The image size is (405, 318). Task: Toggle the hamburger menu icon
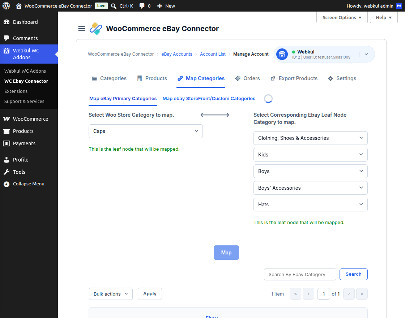[x=82, y=29]
